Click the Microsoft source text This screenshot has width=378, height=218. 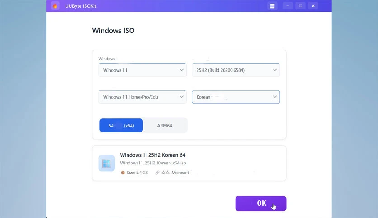(x=175, y=173)
